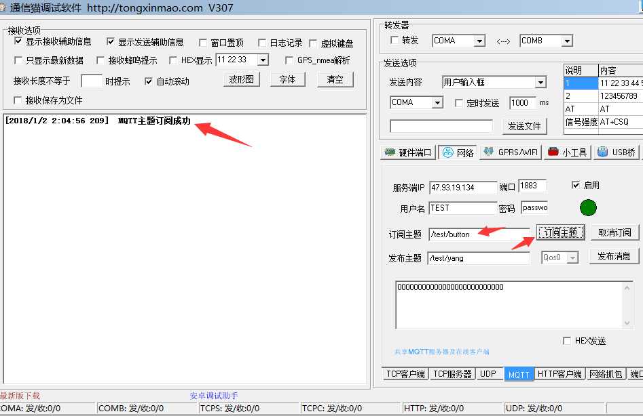
Task: Open the 安卓调试助手 link
Action: pyautogui.click(x=214, y=396)
